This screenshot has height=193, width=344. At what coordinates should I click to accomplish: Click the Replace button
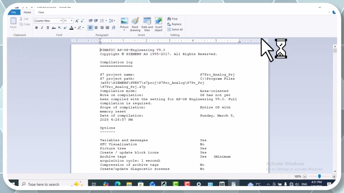174,24
